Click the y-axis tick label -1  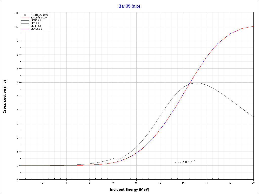coord(17,179)
